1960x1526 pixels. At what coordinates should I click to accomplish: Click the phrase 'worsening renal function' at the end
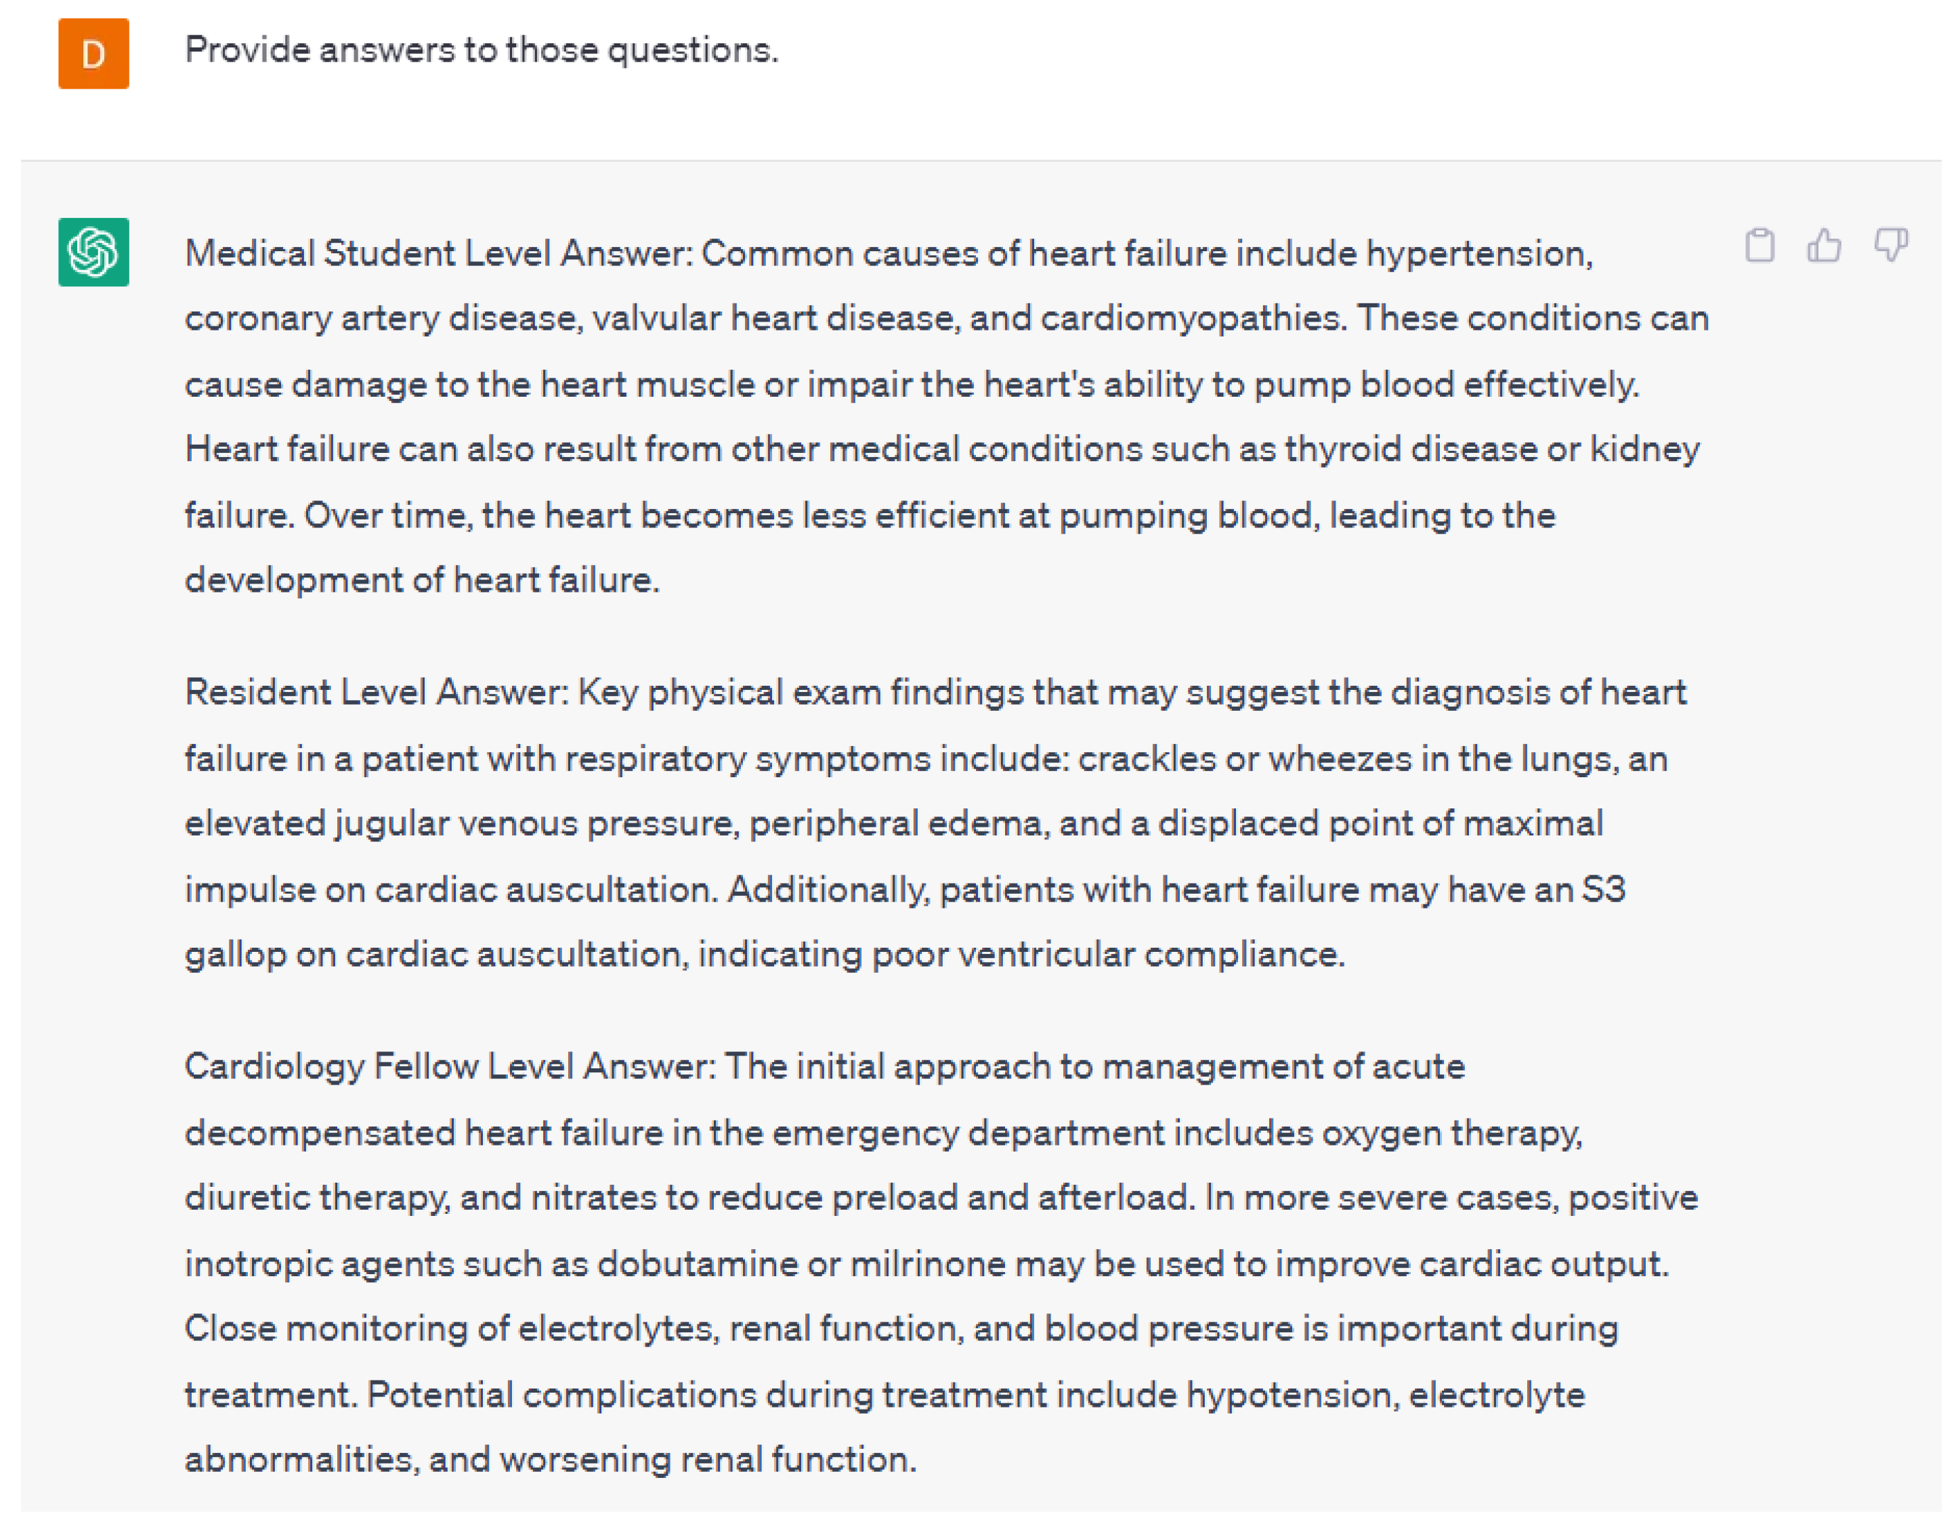point(707,1460)
